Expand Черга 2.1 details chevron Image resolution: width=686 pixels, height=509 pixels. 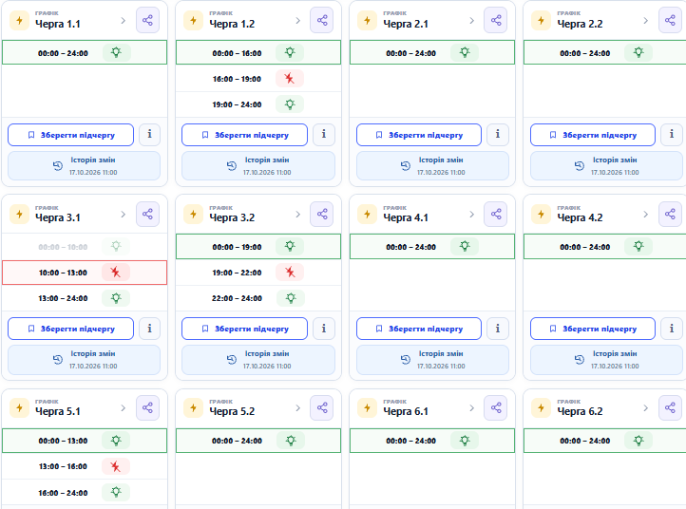(471, 21)
